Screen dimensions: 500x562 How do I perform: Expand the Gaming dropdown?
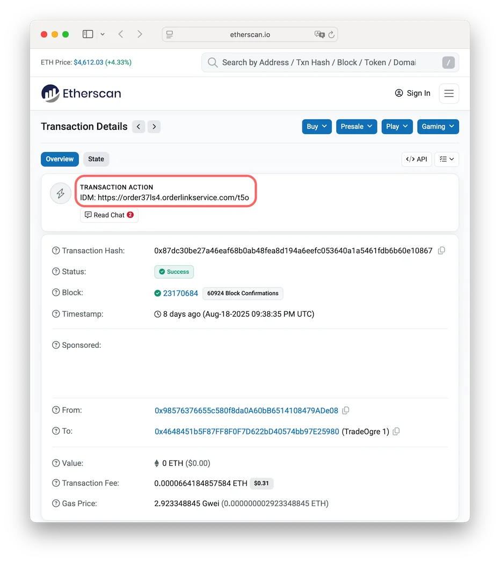click(x=438, y=127)
